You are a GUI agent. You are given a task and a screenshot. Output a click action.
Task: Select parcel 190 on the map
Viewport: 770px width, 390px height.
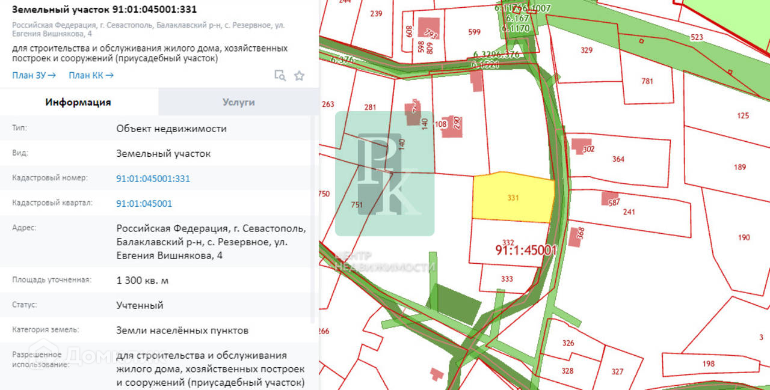744,237
